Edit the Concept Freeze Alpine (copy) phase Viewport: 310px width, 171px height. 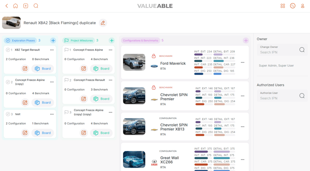click(x=25, y=102)
